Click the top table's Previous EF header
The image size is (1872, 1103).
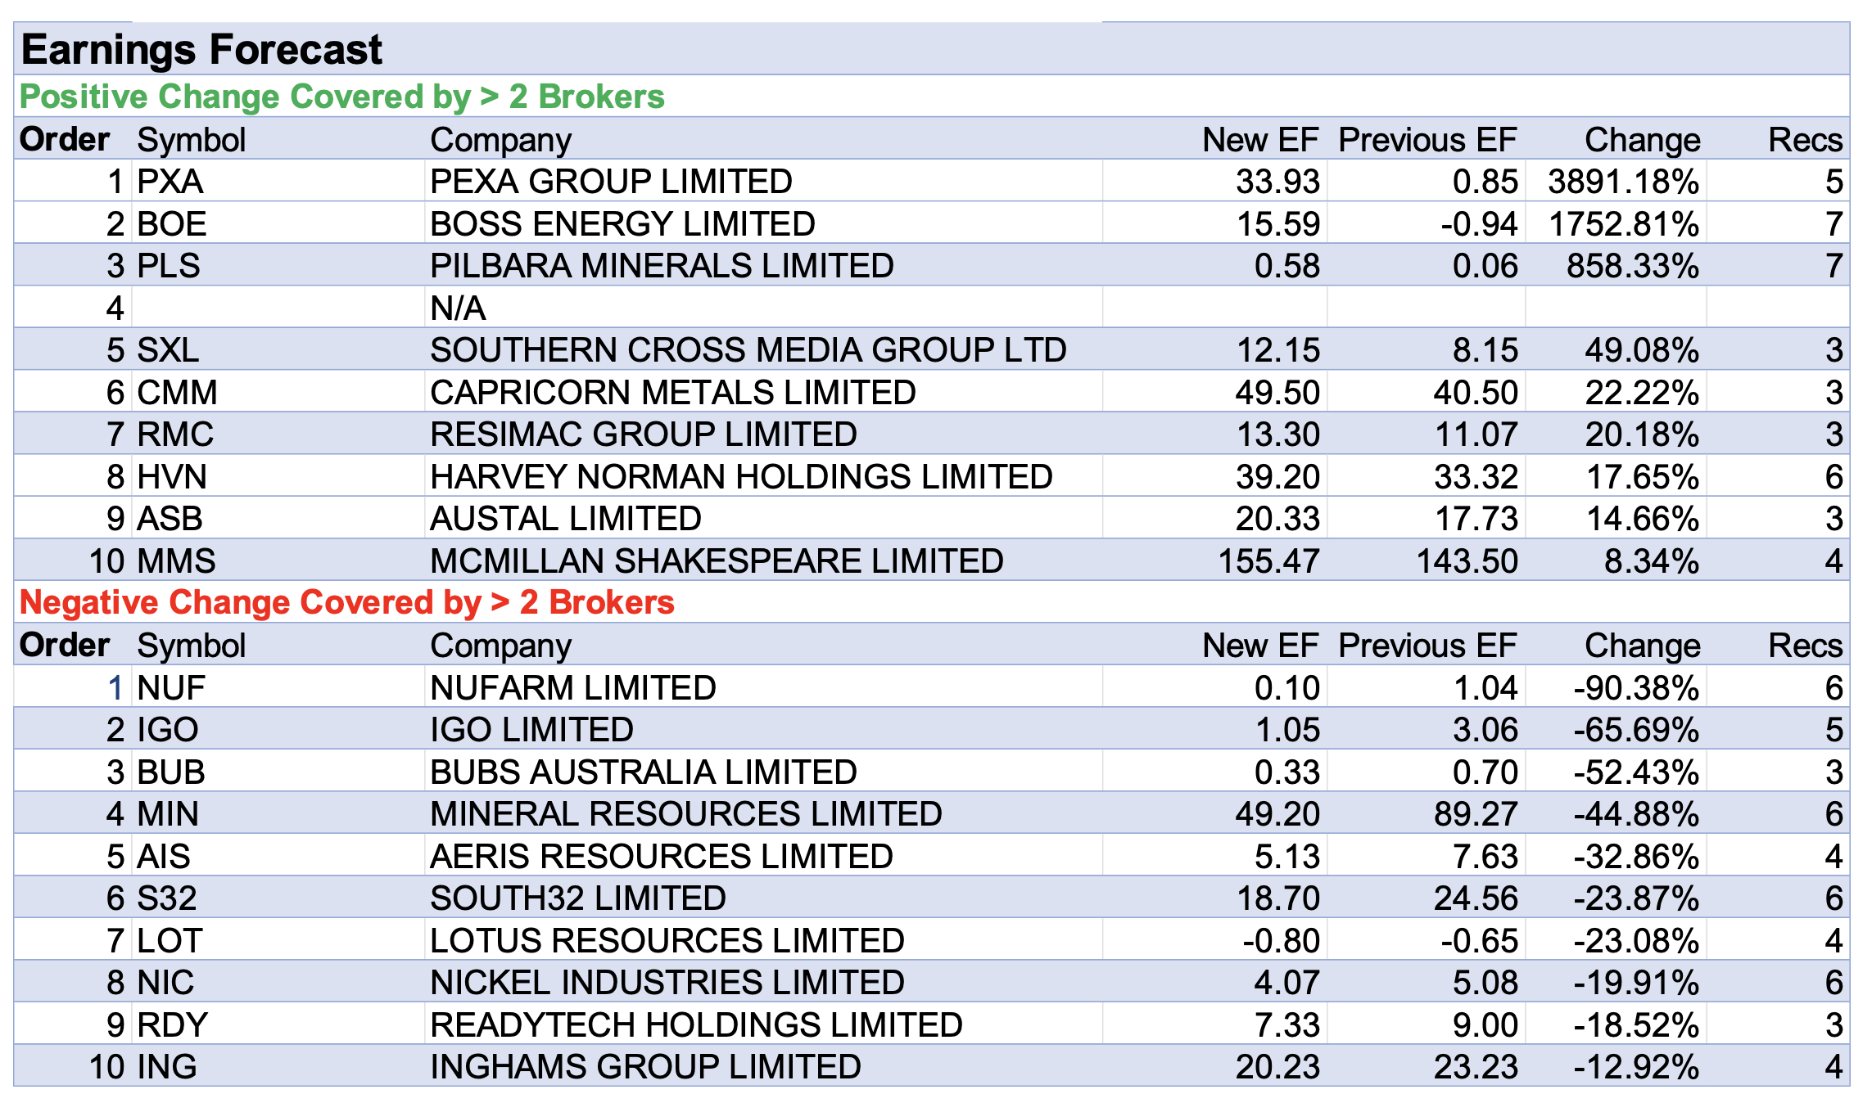1427,140
